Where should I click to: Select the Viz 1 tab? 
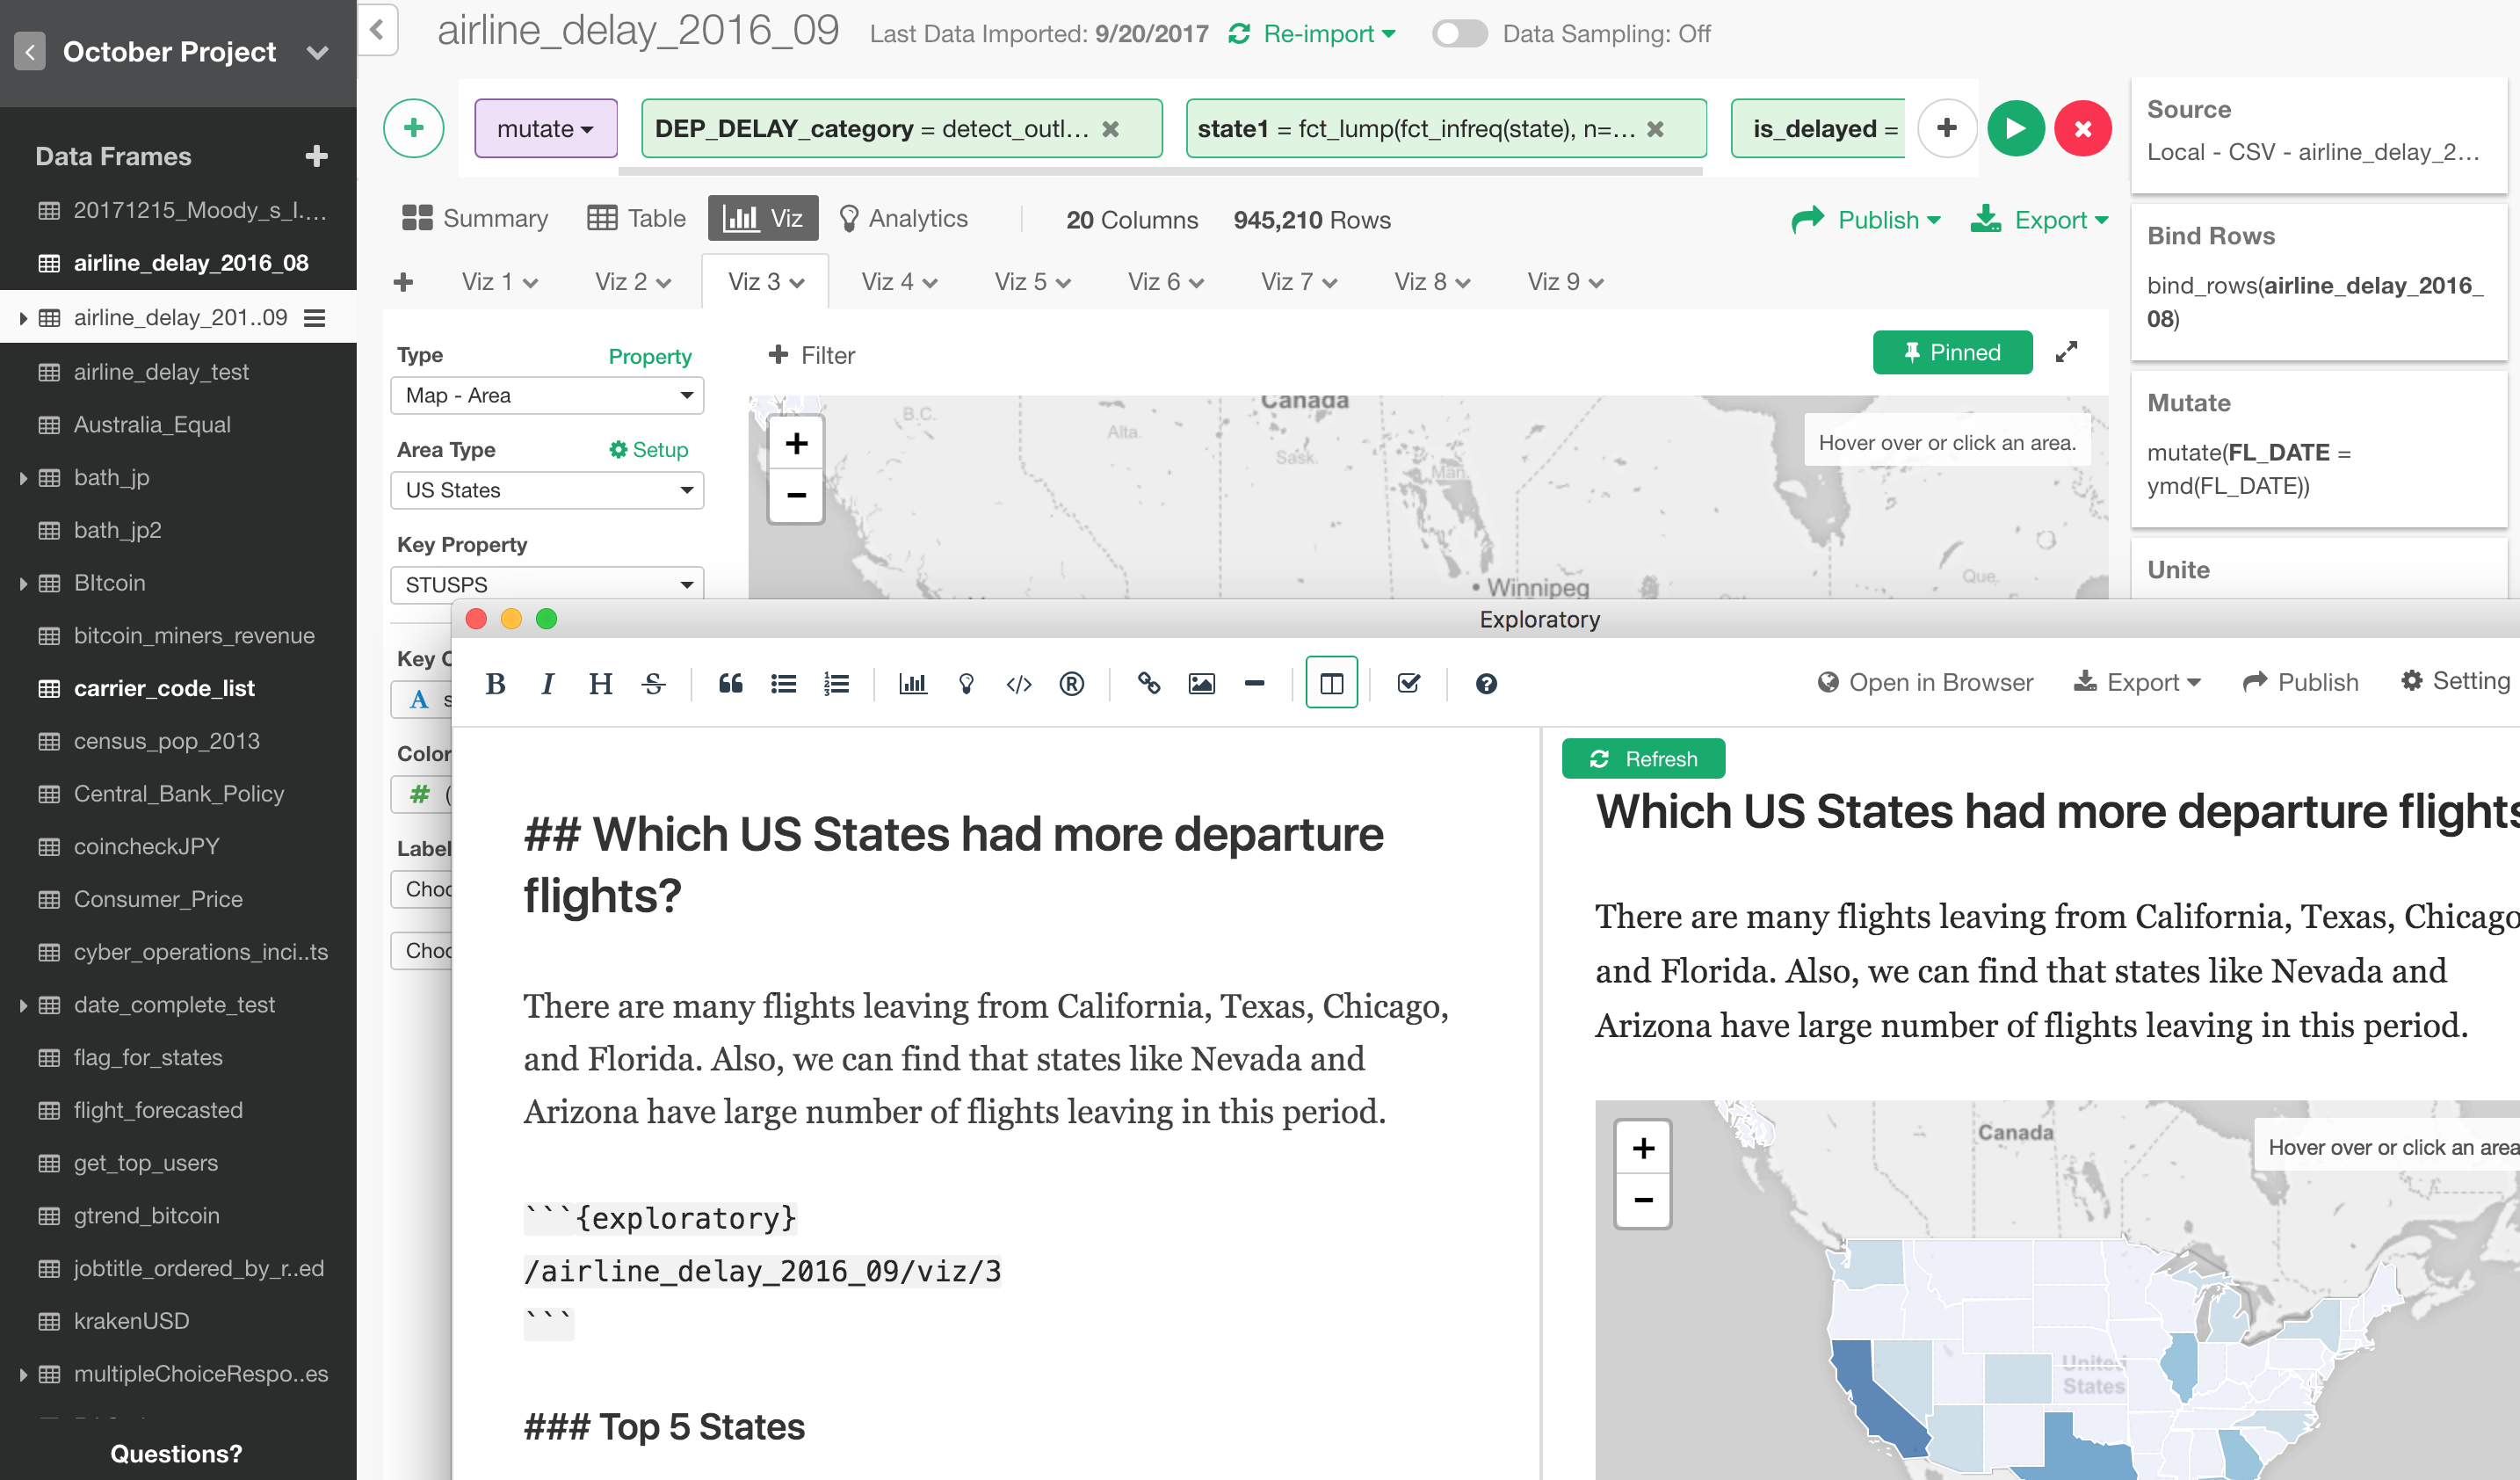coord(499,282)
